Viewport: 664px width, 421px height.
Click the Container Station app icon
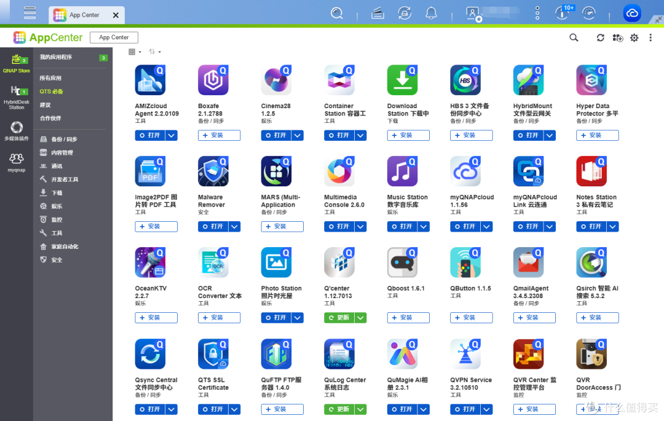click(339, 80)
